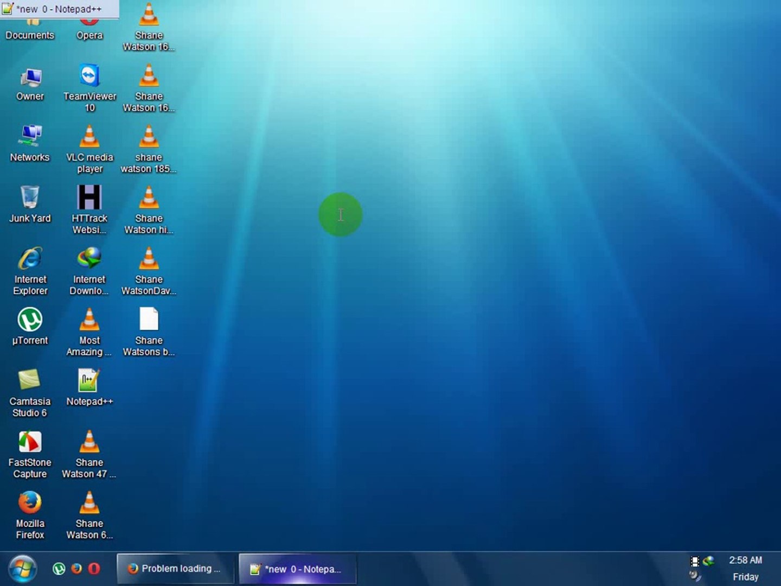Screen dimensions: 781x586
Task: Click the 2:58 AM taskbar clock
Action: point(745,560)
